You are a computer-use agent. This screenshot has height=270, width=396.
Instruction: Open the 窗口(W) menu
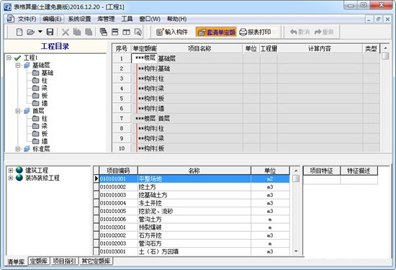coord(150,19)
